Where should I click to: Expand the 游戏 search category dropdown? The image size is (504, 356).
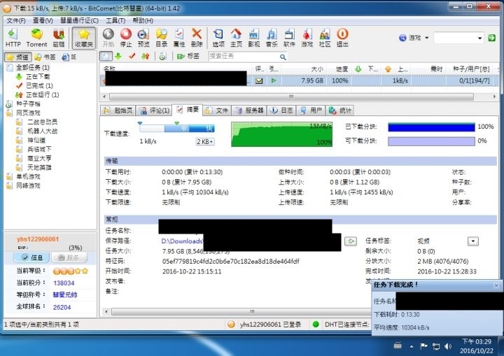pyautogui.click(x=427, y=38)
